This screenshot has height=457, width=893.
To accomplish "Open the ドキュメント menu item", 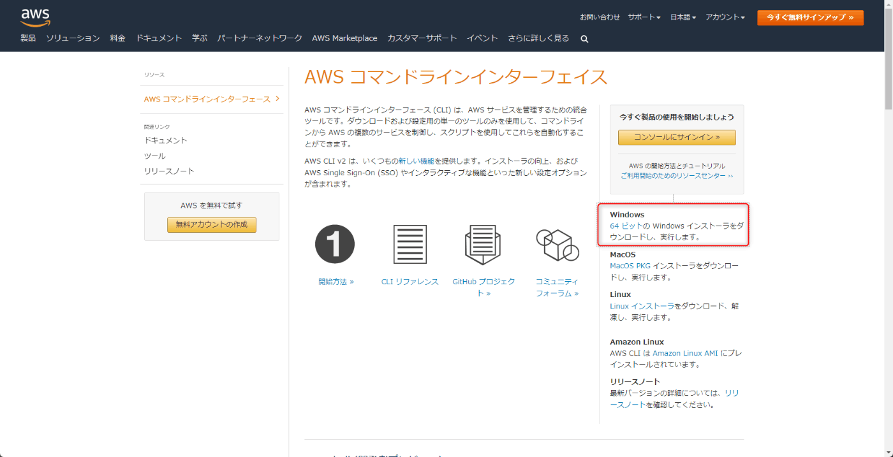I will pos(159,38).
